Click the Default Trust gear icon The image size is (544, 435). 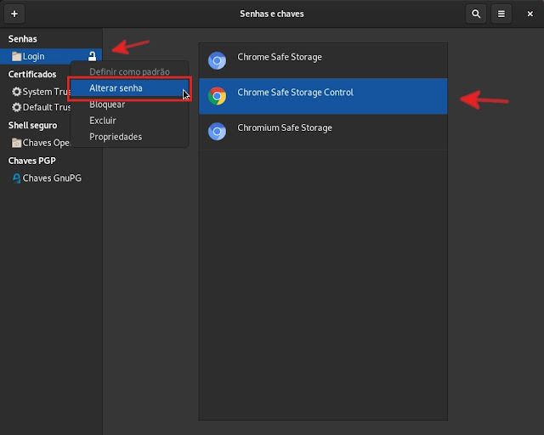16,107
